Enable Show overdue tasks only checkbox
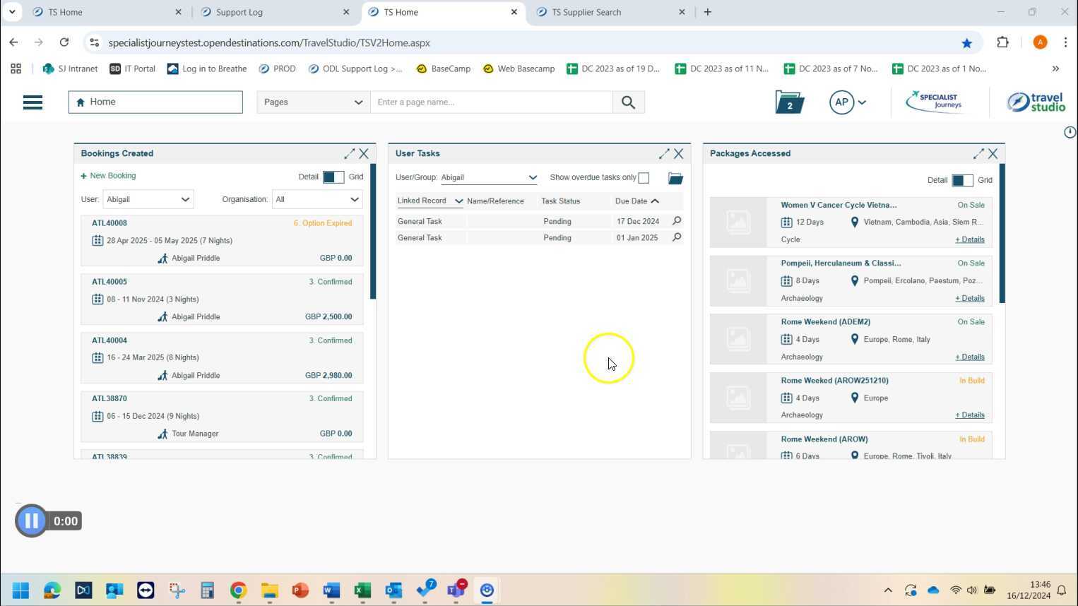The image size is (1078, 606). (x=644, y=178)
